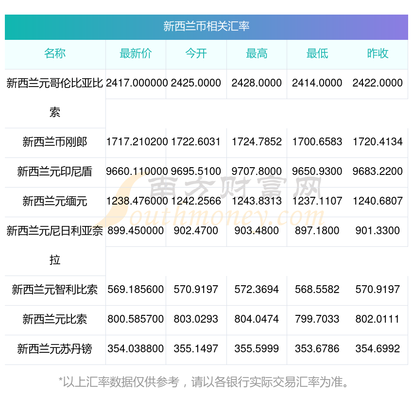Image resolution: width=413 pixels, height=397 pixels.
Task: Click the row name 新西兰元尼日利亚奈拉
Action: click(x=55, y=245)
